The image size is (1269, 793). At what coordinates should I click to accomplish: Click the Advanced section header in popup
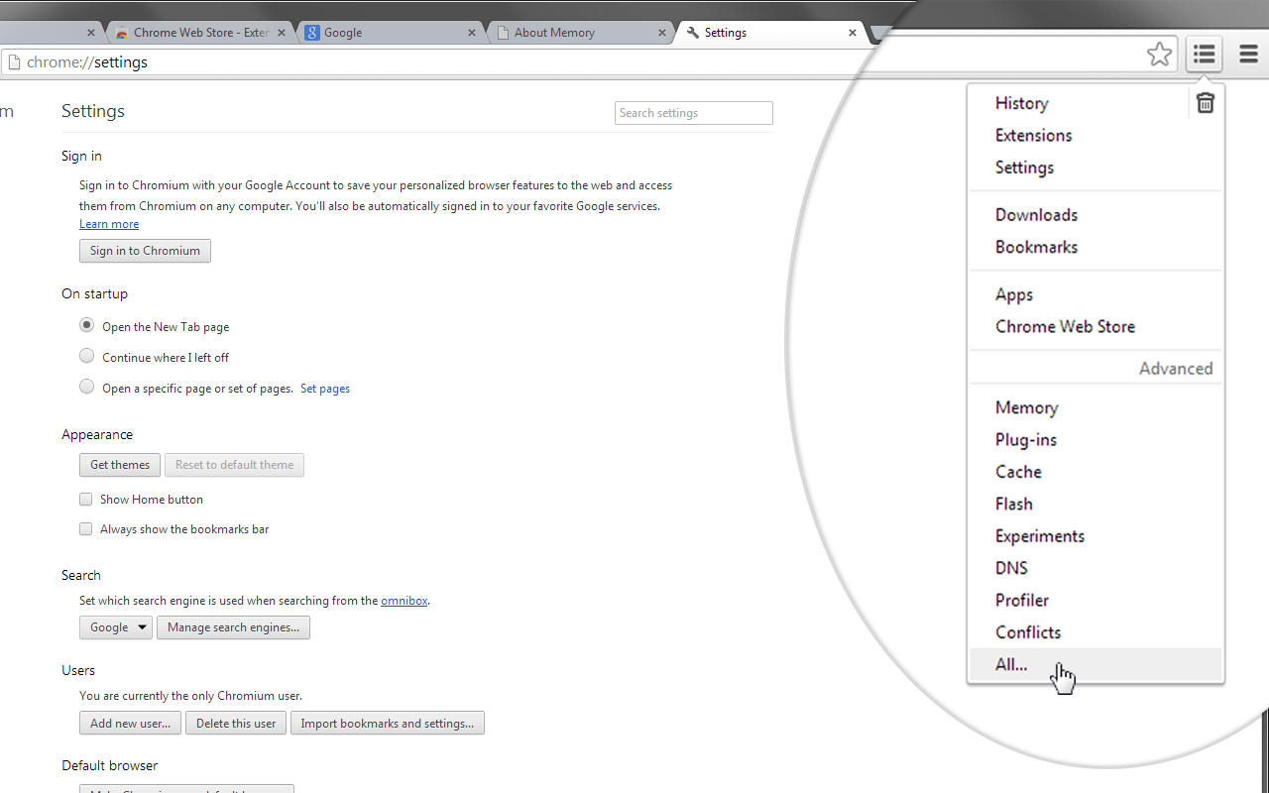point(1176,368)
